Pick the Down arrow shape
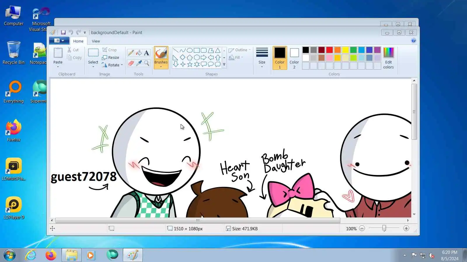The image size is (467, 262). (175, 64)
